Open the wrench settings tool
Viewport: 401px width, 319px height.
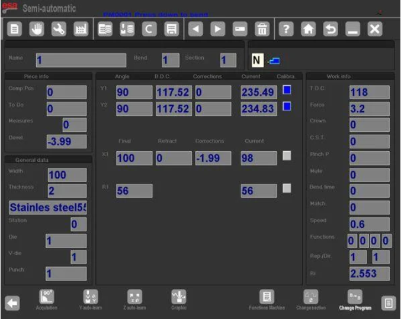59,29
